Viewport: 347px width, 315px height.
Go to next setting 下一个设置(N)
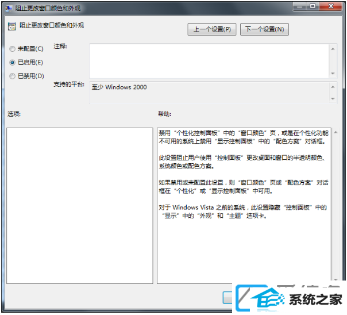pyautogui.click(x=264, y=29)
